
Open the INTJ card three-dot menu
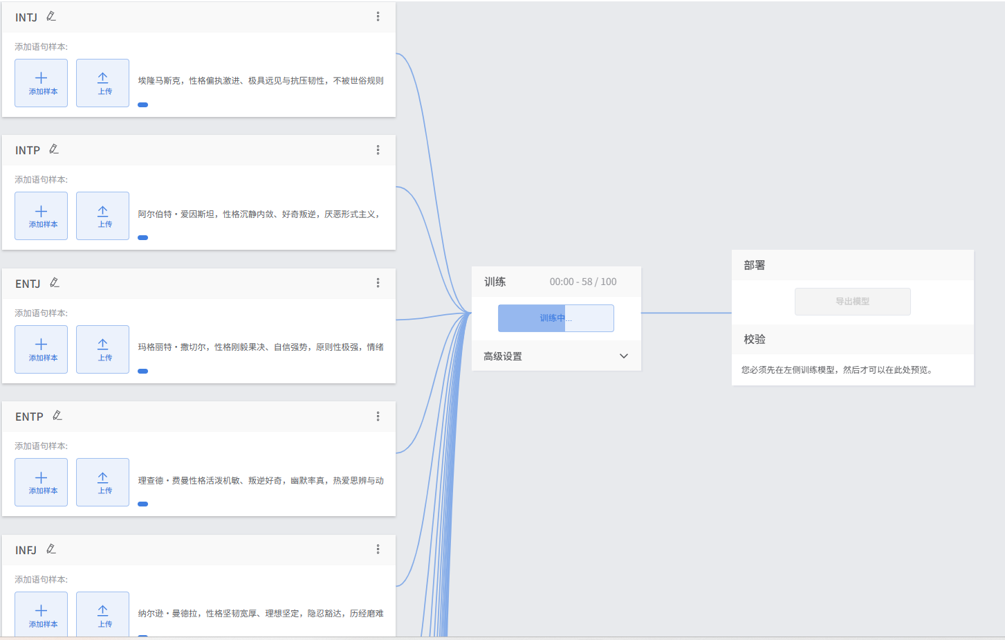click(378, 17)
